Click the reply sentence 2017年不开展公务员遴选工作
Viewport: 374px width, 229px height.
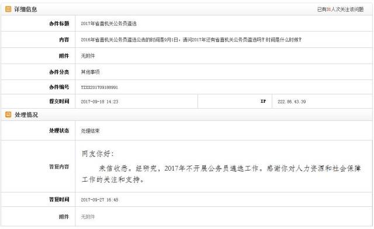(212, 168)
